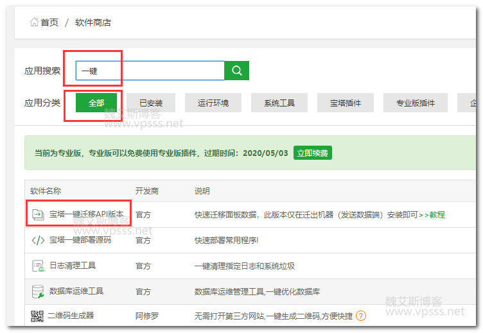Open the 宝塔一键迁移API版本 software name
Screen dimensions: 483x333
coord(87,214)
